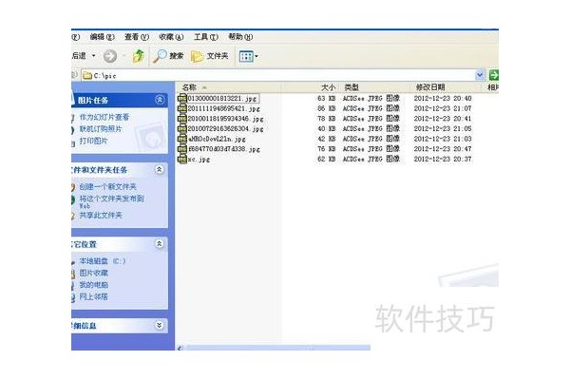Open the 编辑(E) menu

point(103,37)
